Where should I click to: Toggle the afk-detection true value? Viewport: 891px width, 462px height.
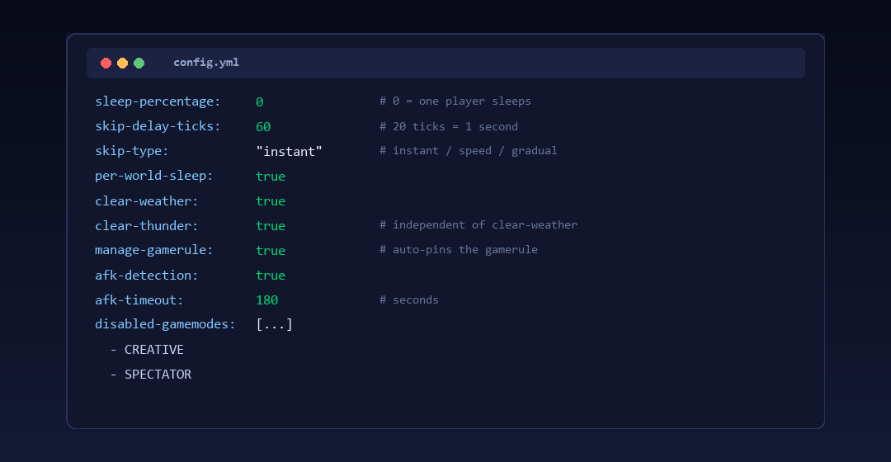pos(271,275)
